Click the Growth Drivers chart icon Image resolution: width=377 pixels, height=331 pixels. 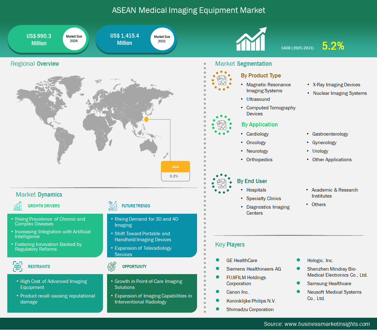tap(17, 206)
